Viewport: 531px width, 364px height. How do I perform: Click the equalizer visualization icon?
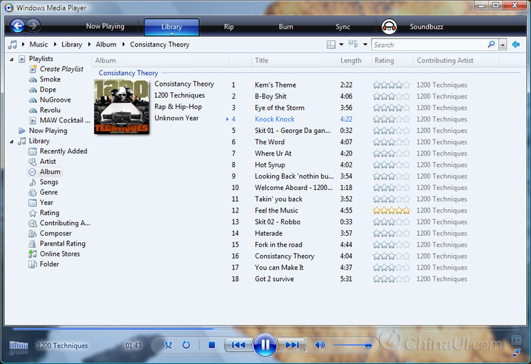[19, 347]
